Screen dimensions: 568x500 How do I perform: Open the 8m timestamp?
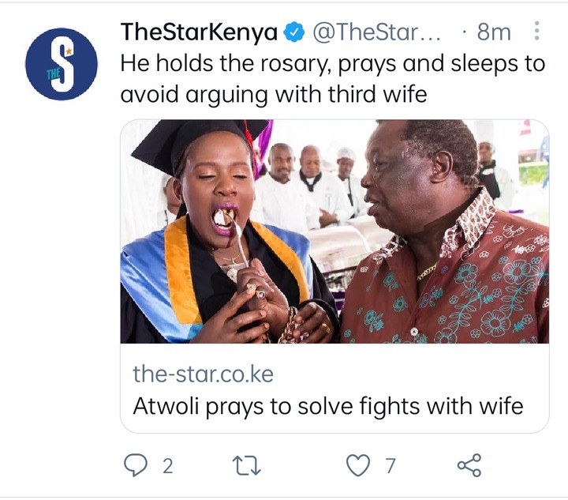[x=494, y=32]
